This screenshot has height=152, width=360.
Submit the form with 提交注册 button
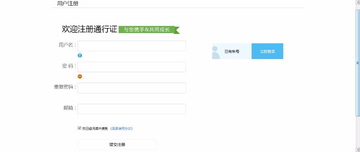[x=117, y=144]
